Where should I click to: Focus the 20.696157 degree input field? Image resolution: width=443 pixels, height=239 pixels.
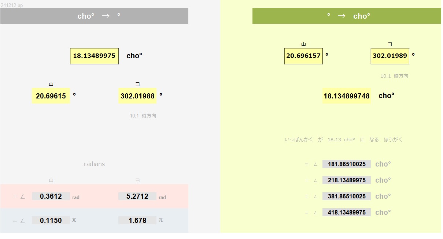[x=303, y=56]
